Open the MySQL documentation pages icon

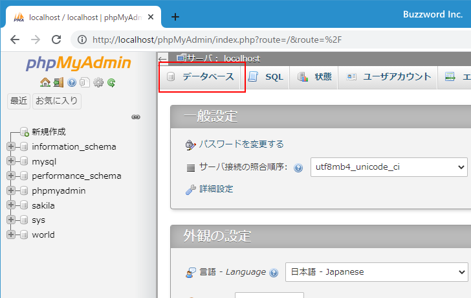coord(85,82)
